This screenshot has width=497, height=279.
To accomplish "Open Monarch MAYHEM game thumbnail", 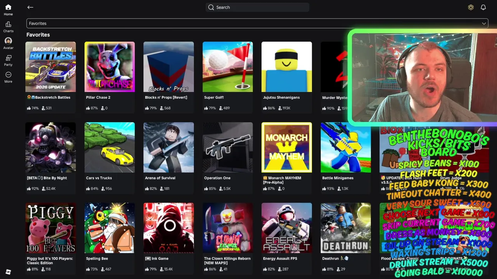I will 287,147.
